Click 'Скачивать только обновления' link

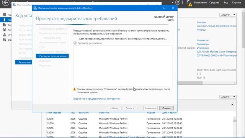pyautogui.click(x=216, y=26)
